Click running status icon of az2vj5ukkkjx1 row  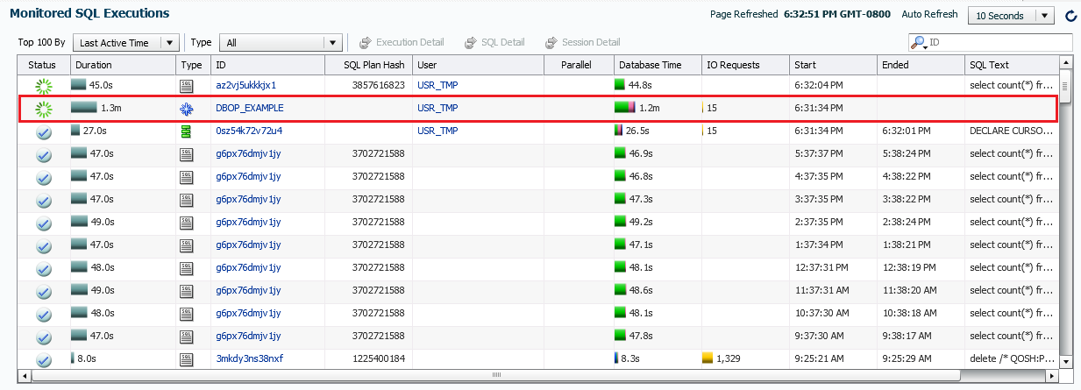(44, 86)
